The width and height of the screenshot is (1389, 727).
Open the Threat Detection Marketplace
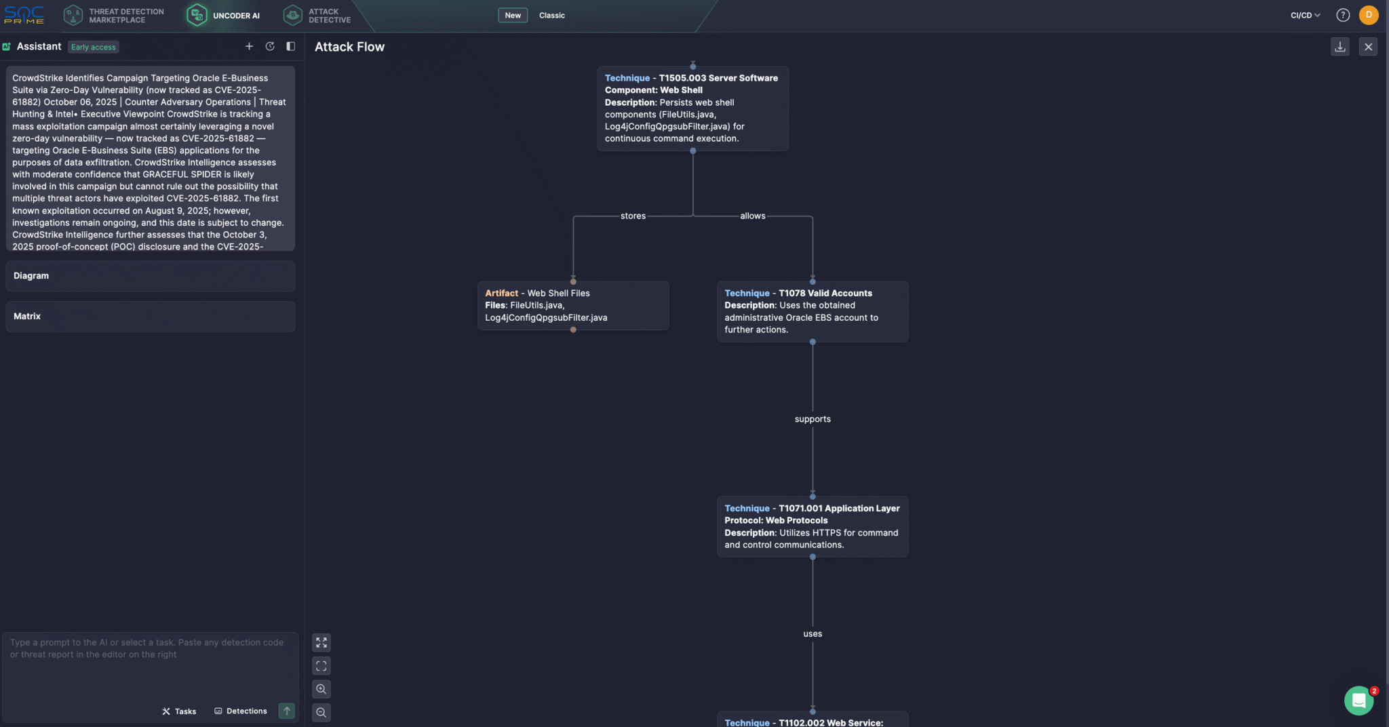tap(114, 15)
